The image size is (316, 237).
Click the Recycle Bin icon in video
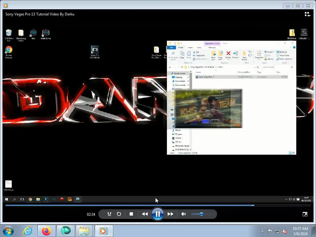coord(9,35)
